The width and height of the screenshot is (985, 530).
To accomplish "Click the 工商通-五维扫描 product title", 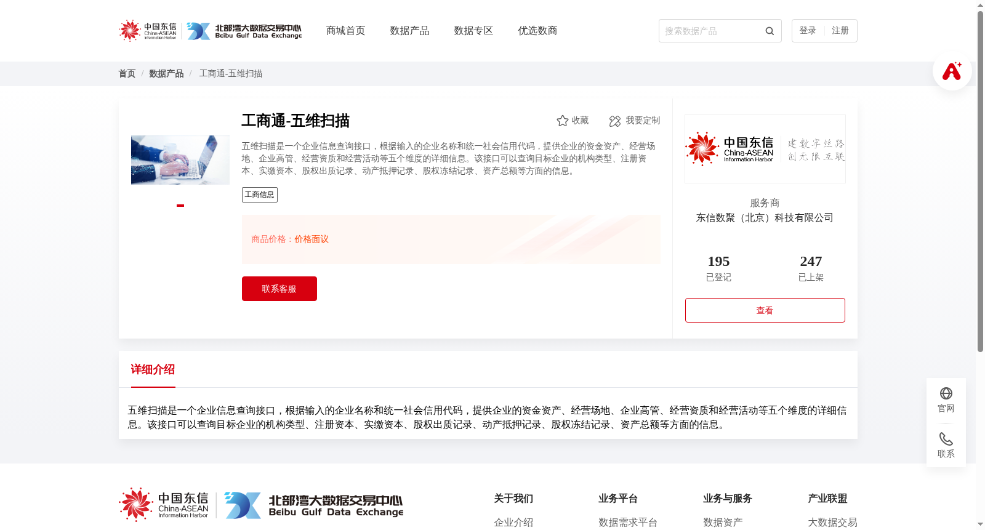I will point(295,121).
